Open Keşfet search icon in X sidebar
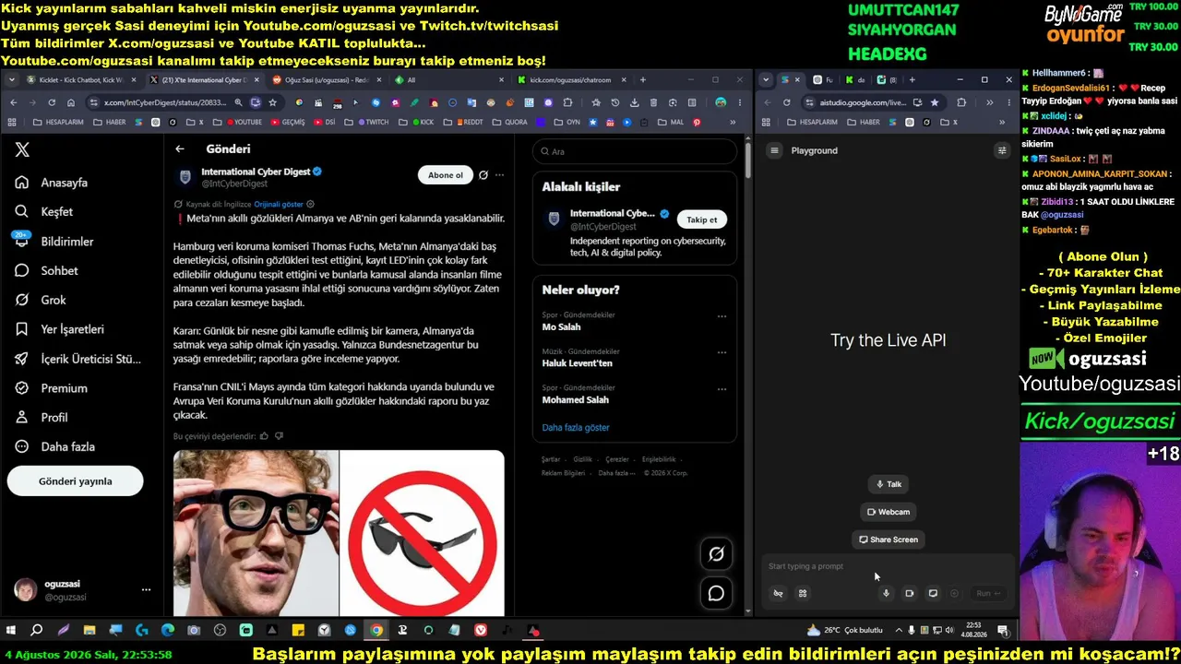The height and width of the screenshot is (664, 1181). pos(22,212)
